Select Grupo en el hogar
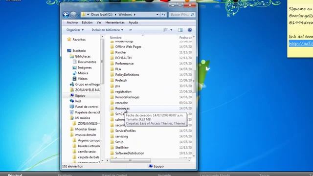This screenshot has height=176, width=313. (87, 84)
